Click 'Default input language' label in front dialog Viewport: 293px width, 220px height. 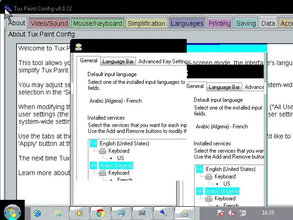(112, 74)
